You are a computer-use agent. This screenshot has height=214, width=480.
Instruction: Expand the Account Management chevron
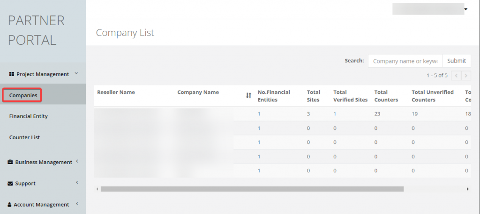[x=77, y=204]
